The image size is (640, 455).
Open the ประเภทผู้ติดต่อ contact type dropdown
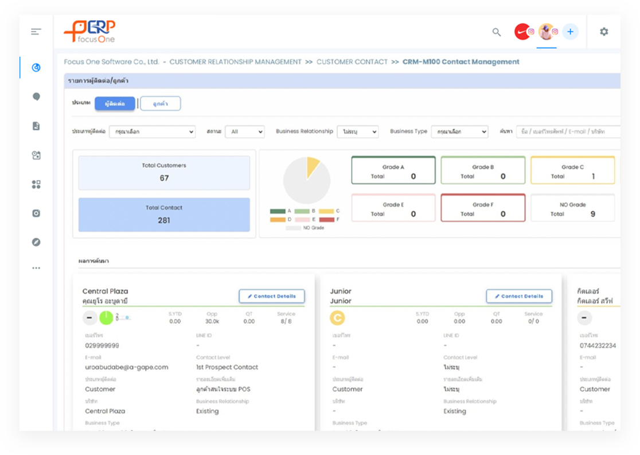pos(152,131)
